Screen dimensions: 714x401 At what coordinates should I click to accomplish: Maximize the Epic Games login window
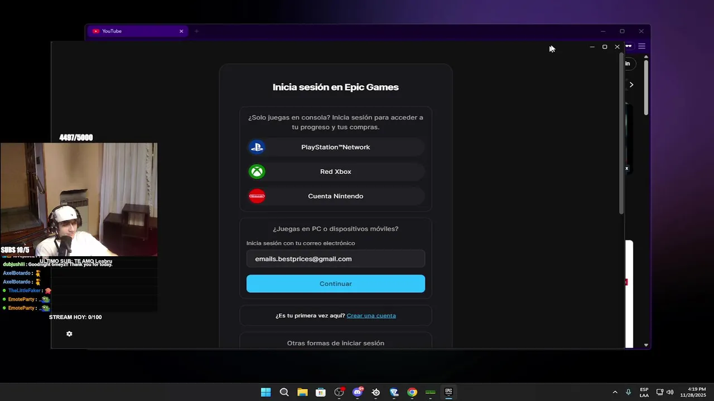(605, 47)
